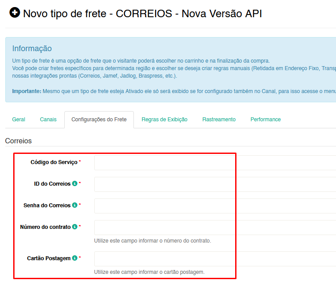Image resolution: width=336 pixels, height=284 pixels.
Task: Click the ID do Correios label
Action: pos(52,184)
